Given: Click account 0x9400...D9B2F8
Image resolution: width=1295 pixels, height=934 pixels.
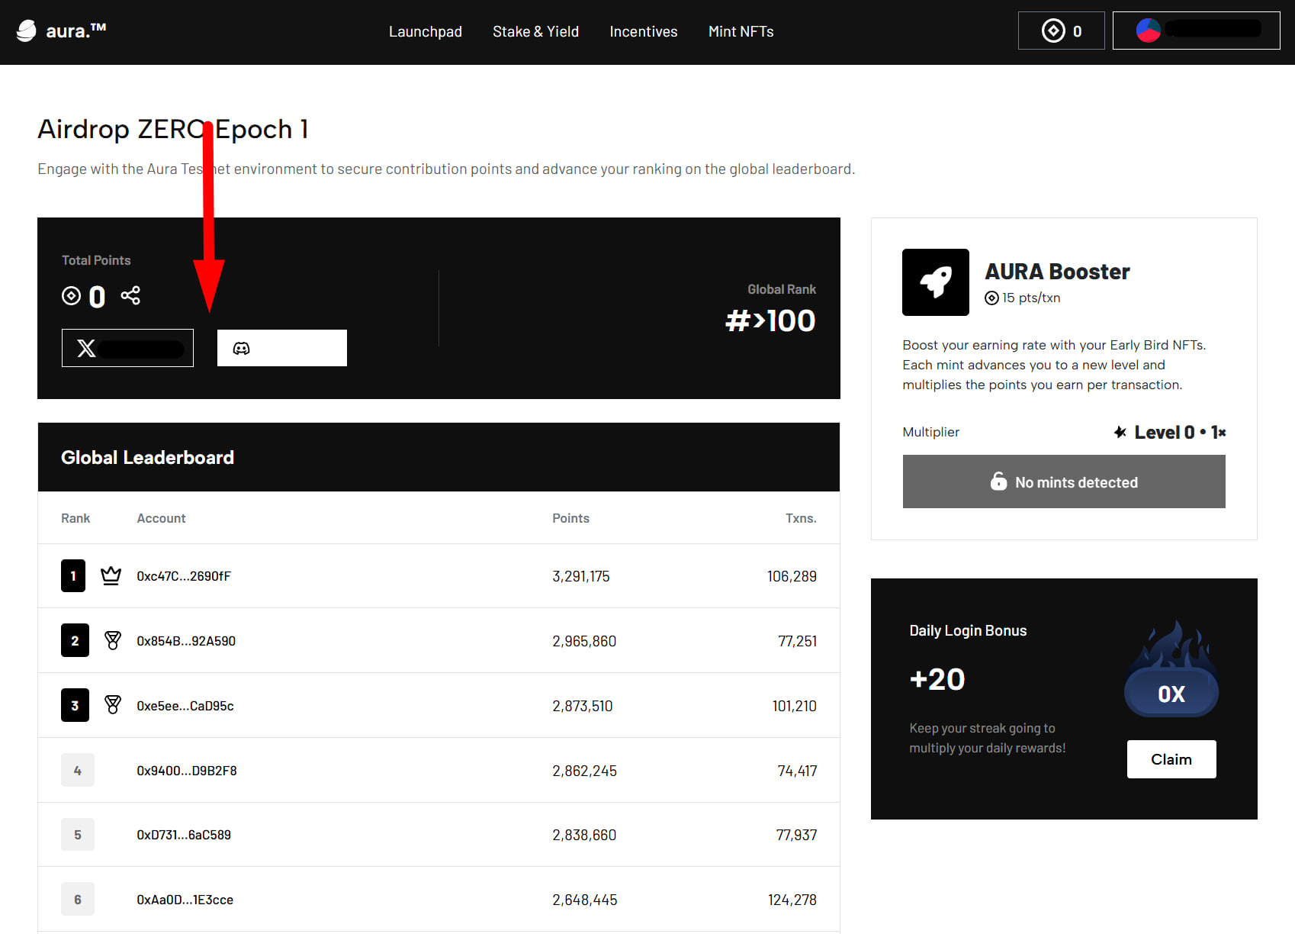Looking at the screenshot, I should (x=187, y=771).
